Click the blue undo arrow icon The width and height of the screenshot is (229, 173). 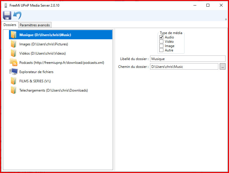pos(17,16)
